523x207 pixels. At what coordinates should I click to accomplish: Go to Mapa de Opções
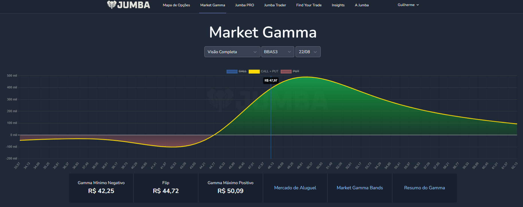coord(176,5)
